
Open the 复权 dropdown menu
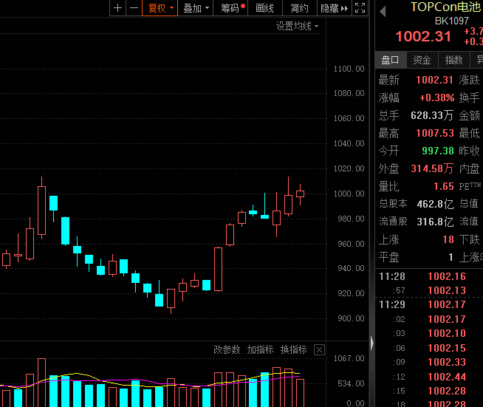160,8
